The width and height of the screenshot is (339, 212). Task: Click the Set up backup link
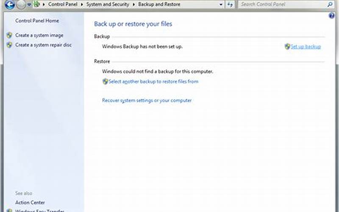[306, 47]
